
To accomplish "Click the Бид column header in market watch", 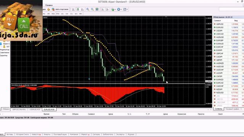I will point(236,21).
